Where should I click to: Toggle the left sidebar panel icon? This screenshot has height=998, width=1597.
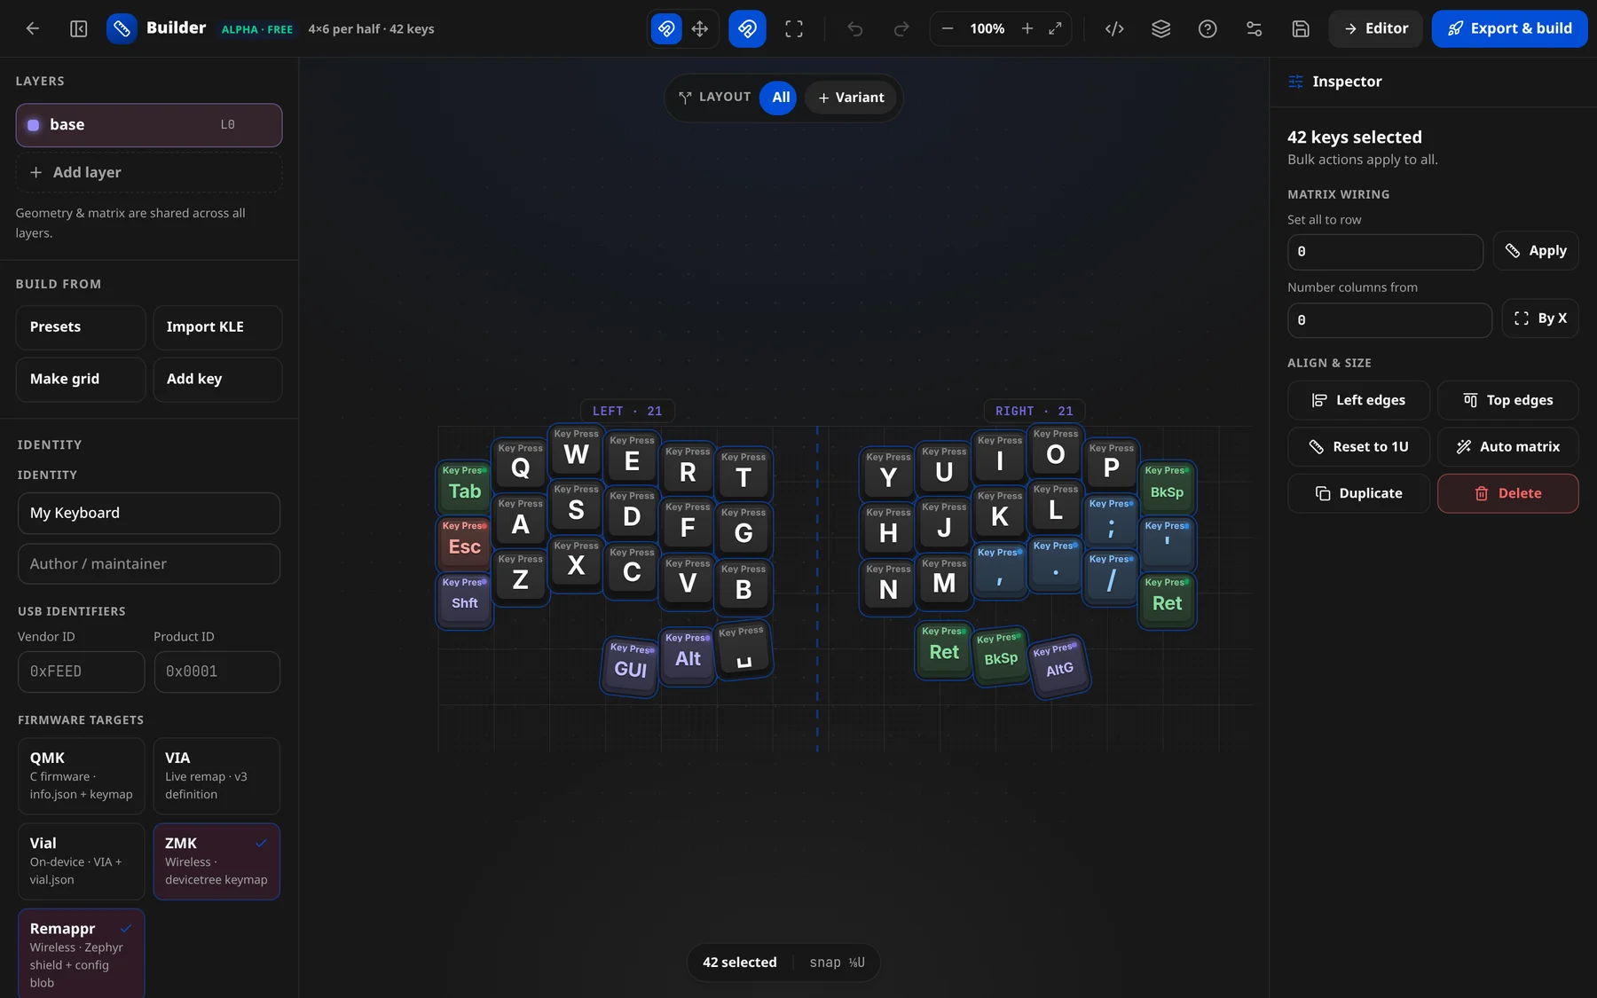[78, 28]
